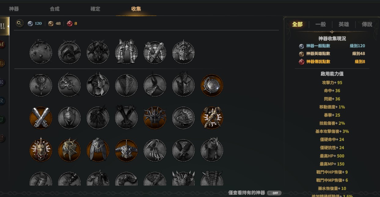
Task: Select the round spiral shield artifact
Action: click(212, 85)
